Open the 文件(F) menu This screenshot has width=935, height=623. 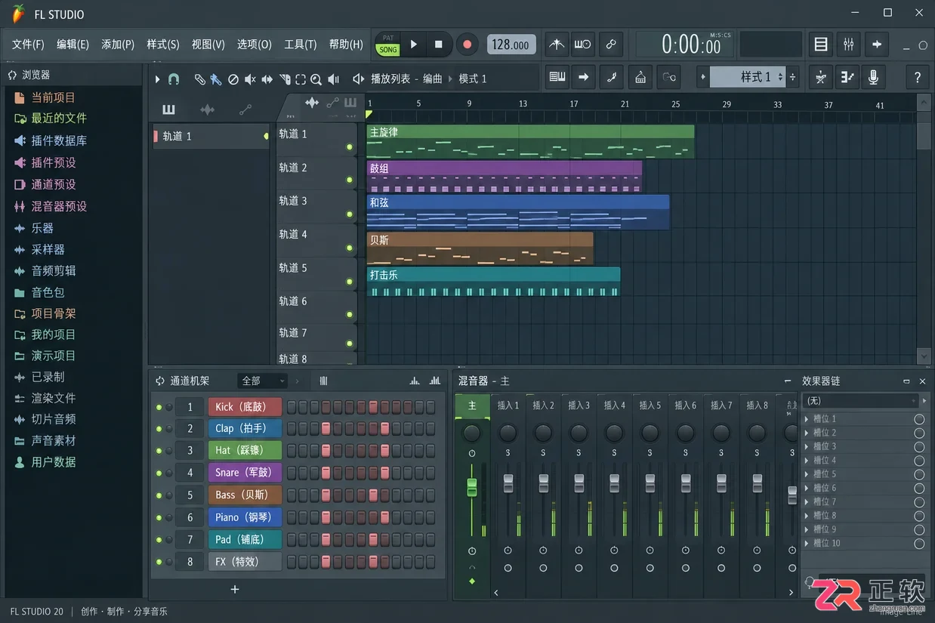pyautogui.click(x=28, y=45)
